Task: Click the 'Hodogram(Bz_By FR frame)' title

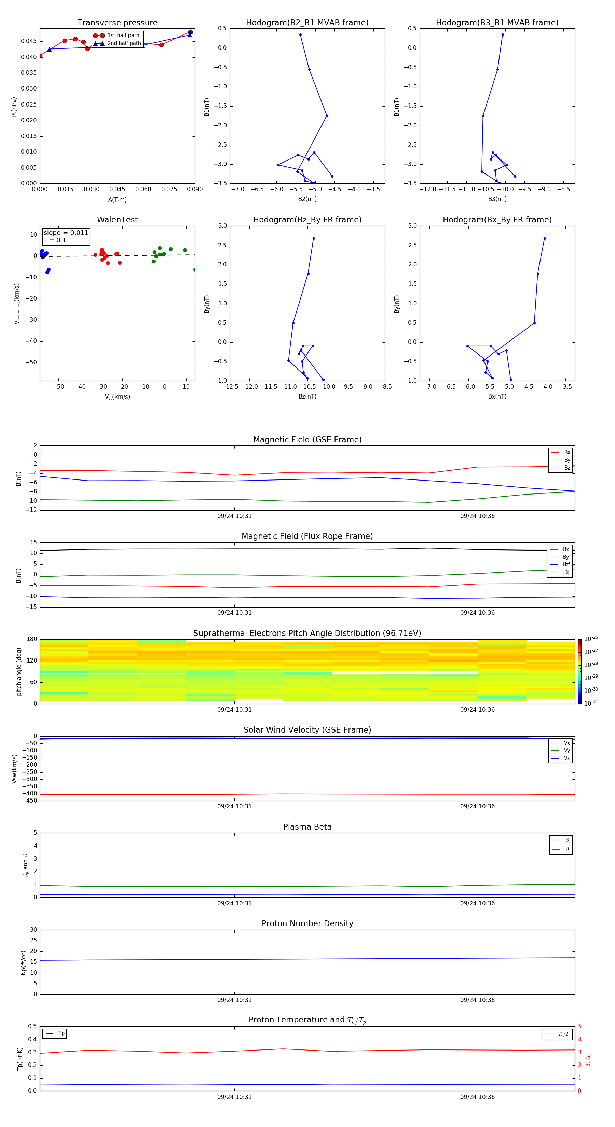Action: tap(307, 220)
